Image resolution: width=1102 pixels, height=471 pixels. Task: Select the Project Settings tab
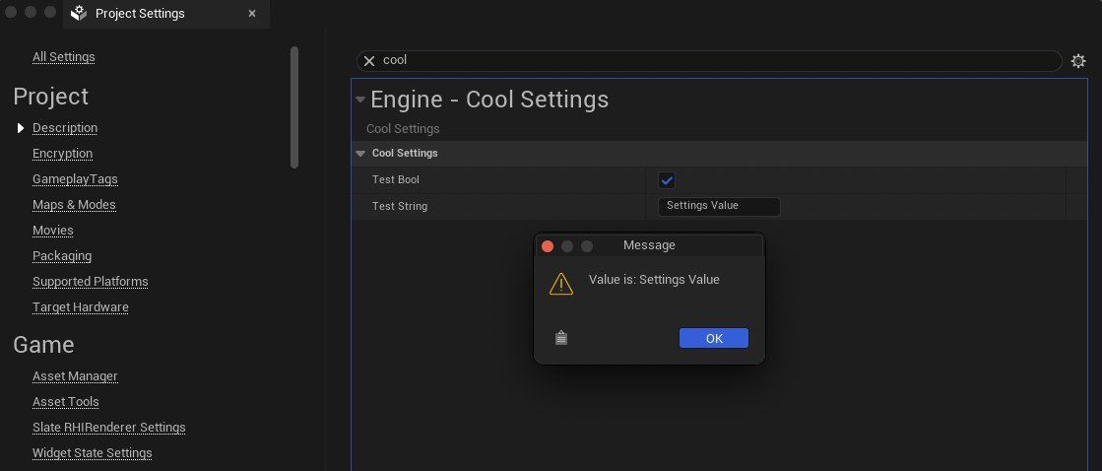(165, 14)
